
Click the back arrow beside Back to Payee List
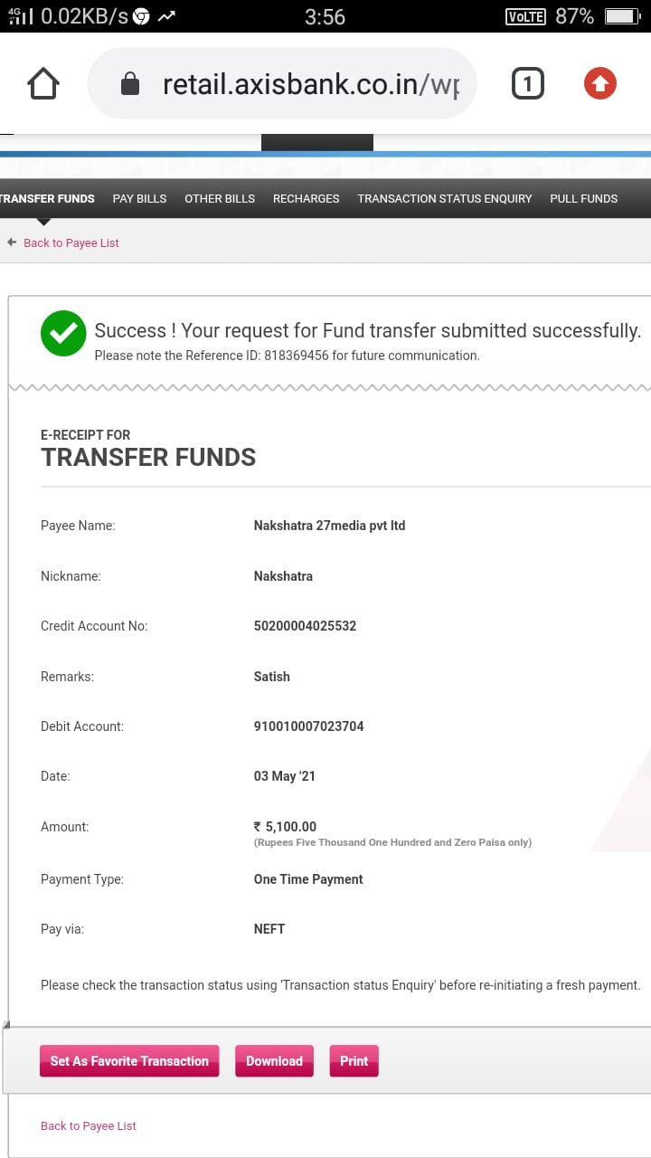(x=12, y=242)
